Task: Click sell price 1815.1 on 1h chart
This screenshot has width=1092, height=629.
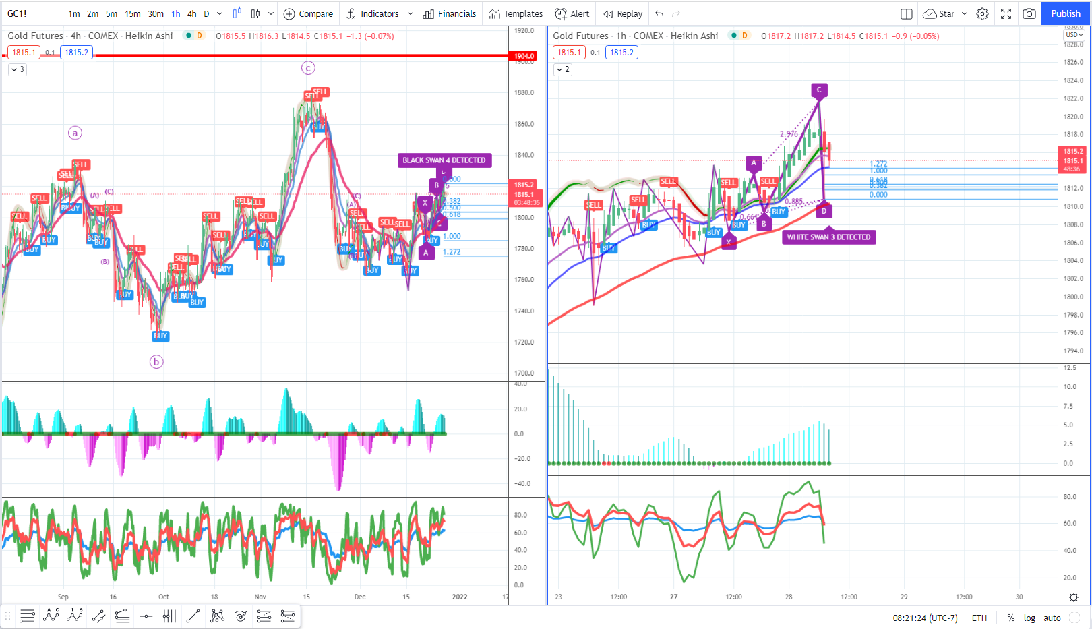Action: point(569,53)
